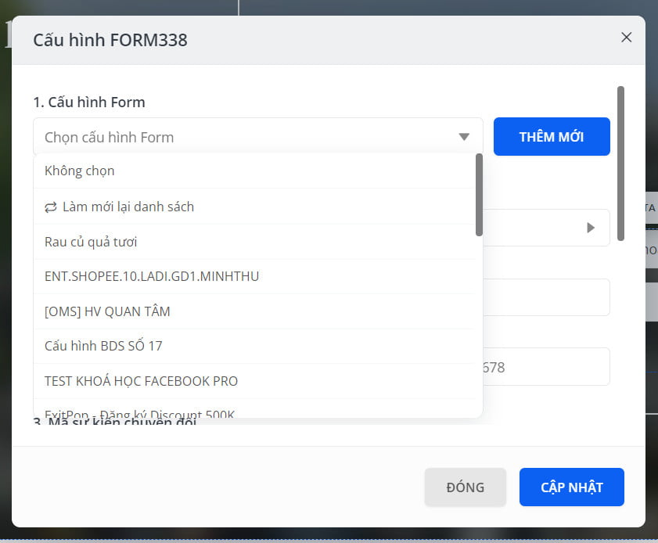The height and width of the screenshot is (543, 658).
Task: Choose Làm mới lại danh sách option
Action: pos(254,207)
